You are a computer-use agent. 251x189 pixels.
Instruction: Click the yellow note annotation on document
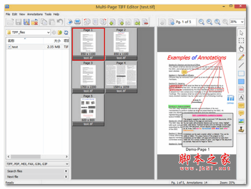pos(184,72)
